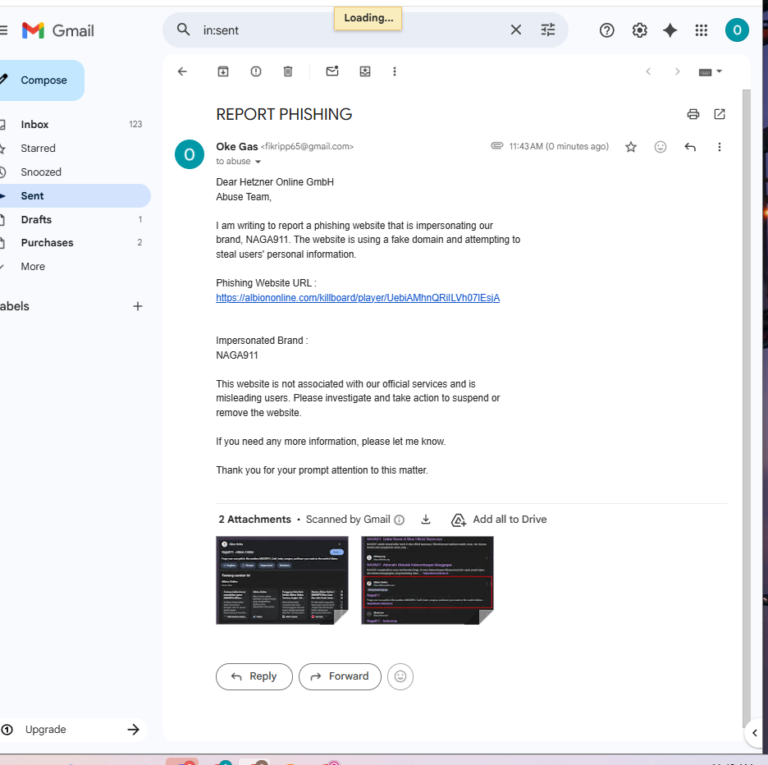
Task: Open the Gemini sparkle icon
Action: [670, 30]
